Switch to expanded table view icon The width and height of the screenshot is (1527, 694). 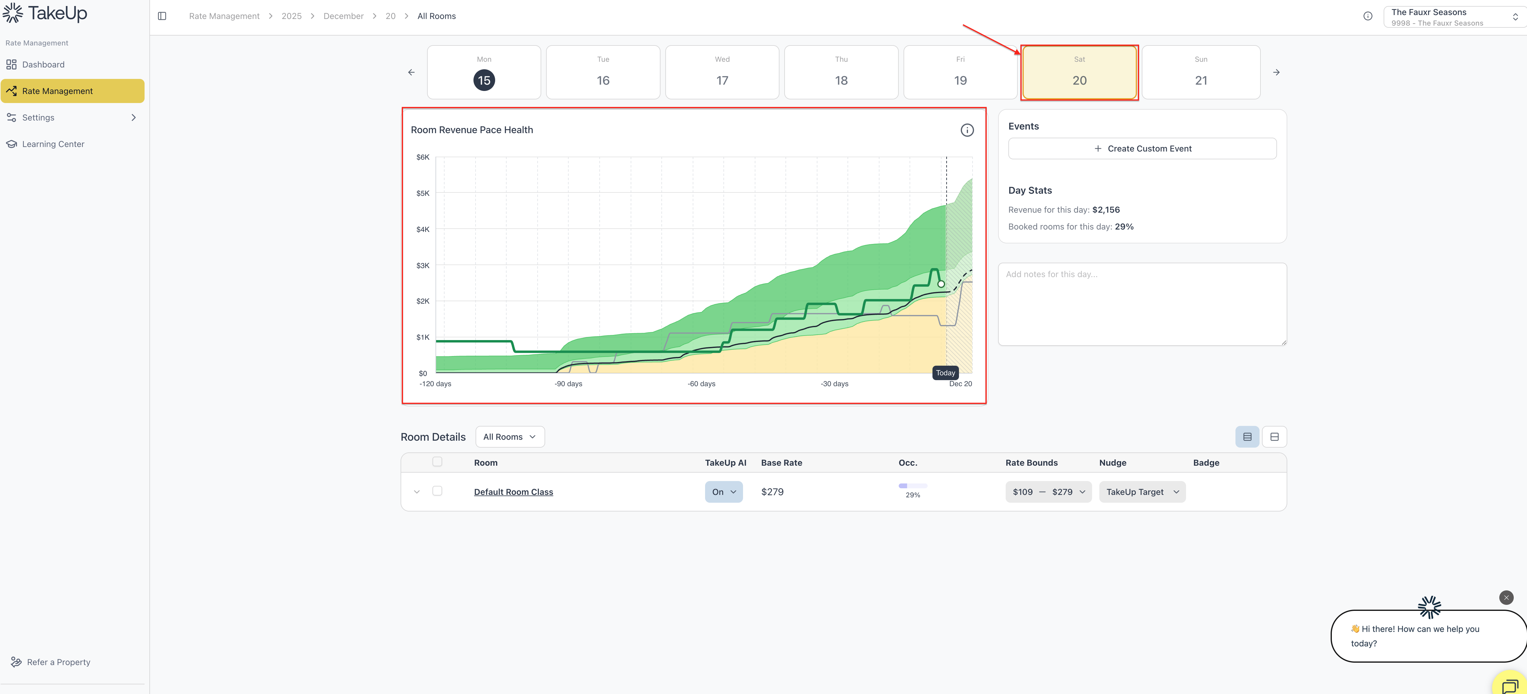pos(1274,437)
